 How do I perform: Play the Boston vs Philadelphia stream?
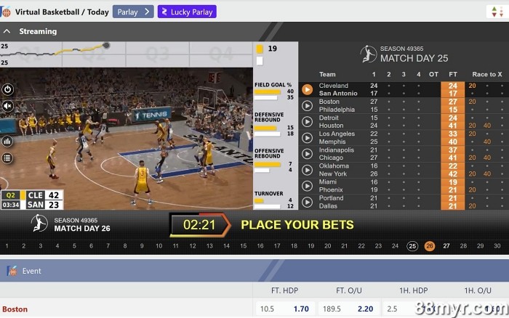(x=307, y=106)
